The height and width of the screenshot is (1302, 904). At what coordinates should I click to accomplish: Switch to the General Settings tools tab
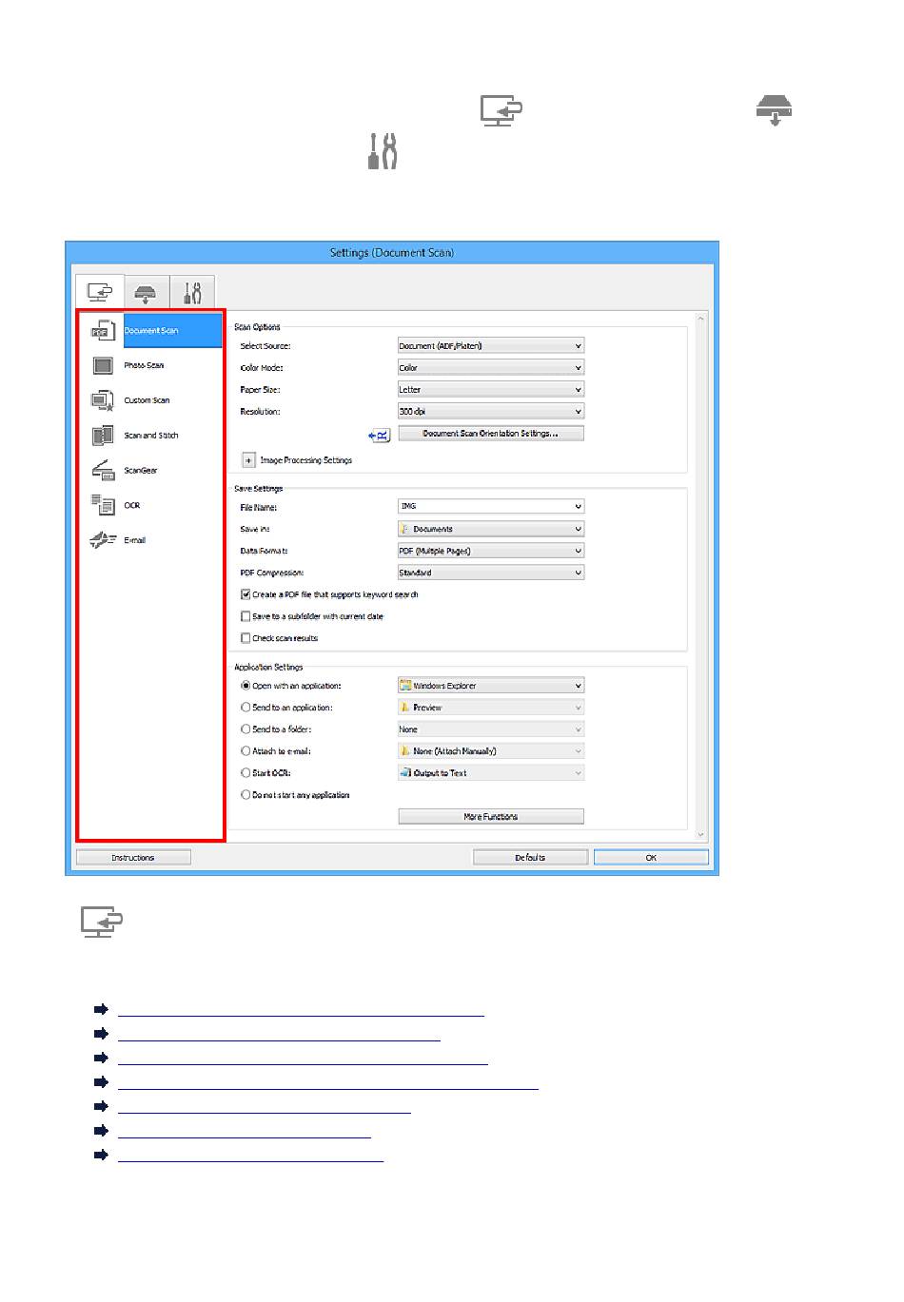[x=192, y=292]
